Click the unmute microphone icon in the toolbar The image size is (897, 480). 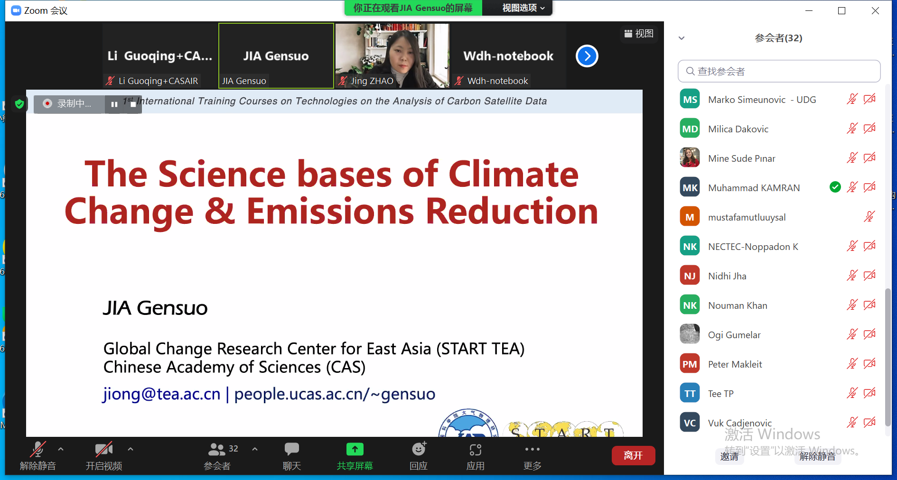click(x=37, y=449)
